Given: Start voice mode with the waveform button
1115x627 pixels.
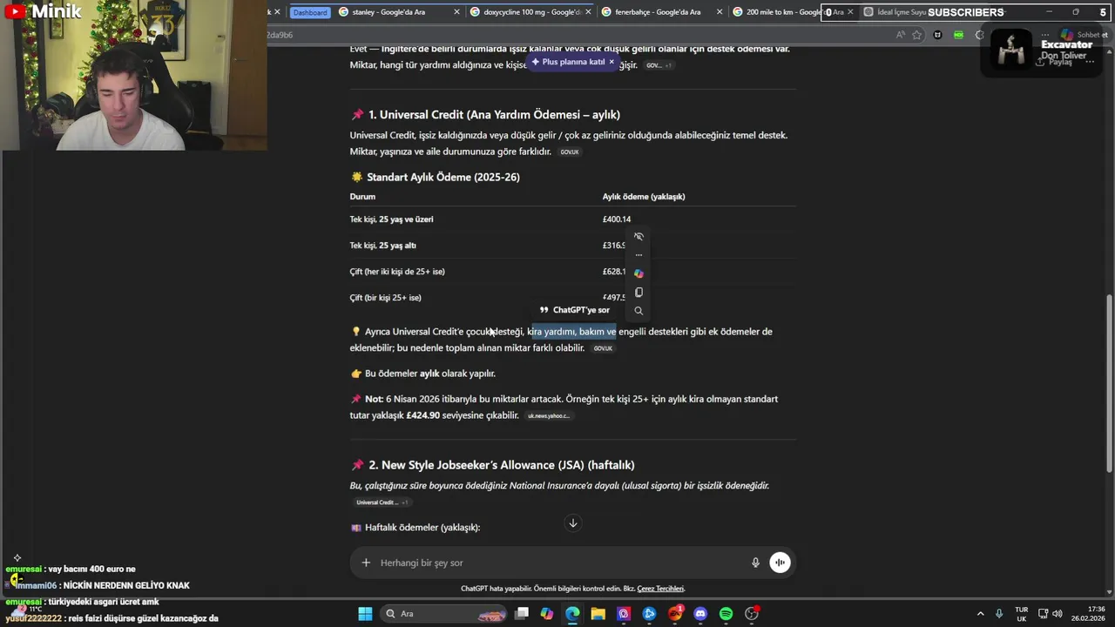Looking at the screenshot, I should click(780, 563).
